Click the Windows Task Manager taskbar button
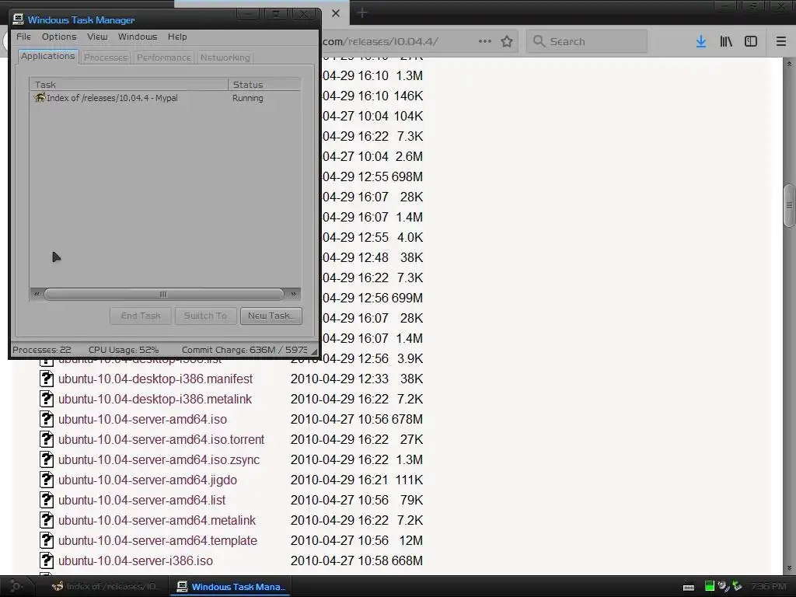The height and width of the screenshot is (597, 796). pos(231,586)
